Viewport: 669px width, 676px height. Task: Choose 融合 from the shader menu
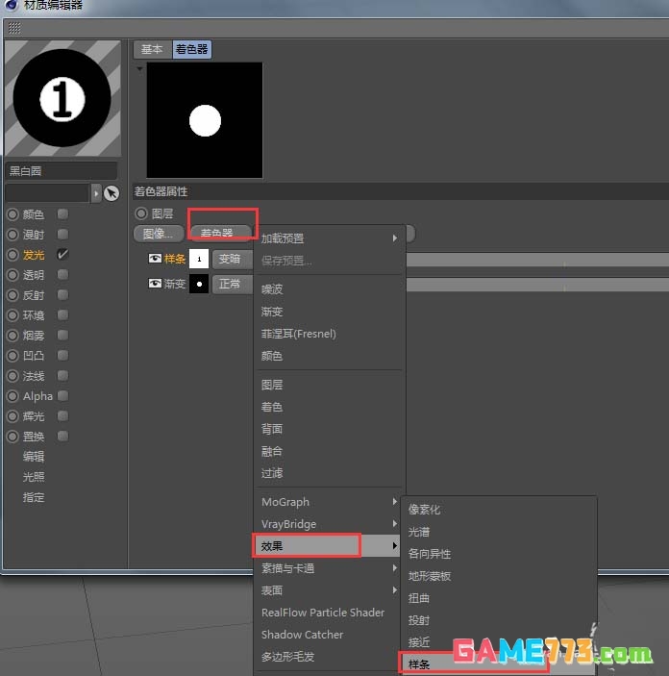pyautogui.click(x=330, y=451)
